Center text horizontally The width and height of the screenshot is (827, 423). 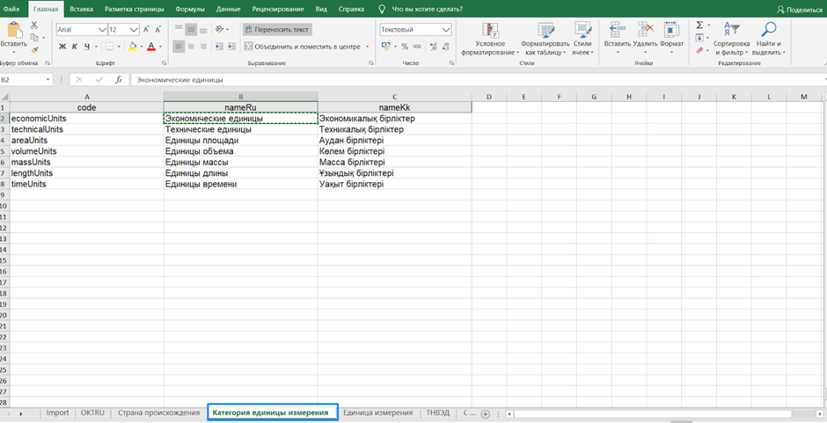tap(191, 47)
